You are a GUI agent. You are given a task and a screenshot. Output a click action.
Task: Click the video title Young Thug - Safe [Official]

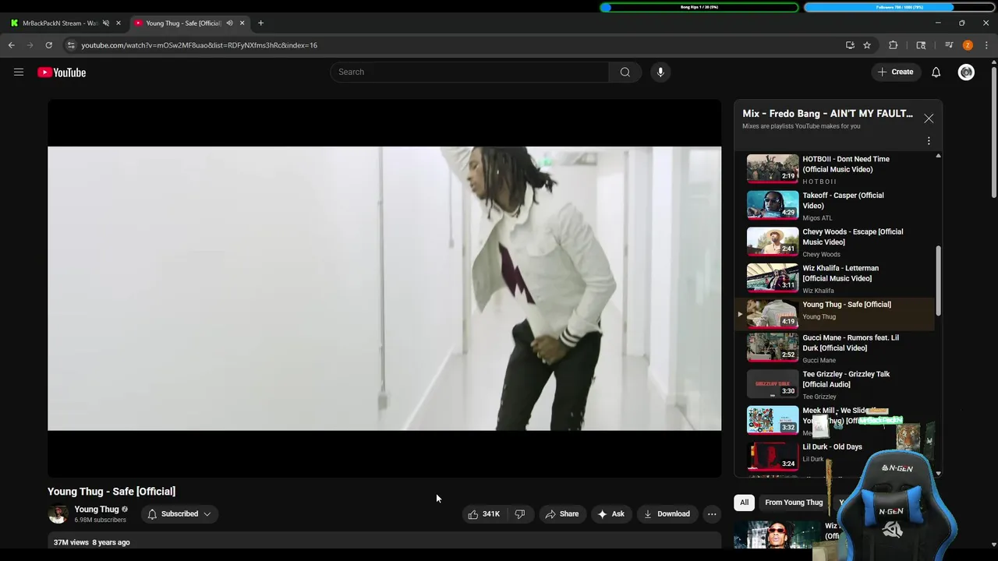pyautogui.click(x=111, y=492)
